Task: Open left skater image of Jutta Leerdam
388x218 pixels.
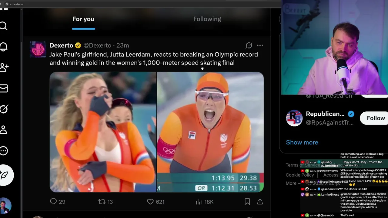Action: [x=103, y=132]
